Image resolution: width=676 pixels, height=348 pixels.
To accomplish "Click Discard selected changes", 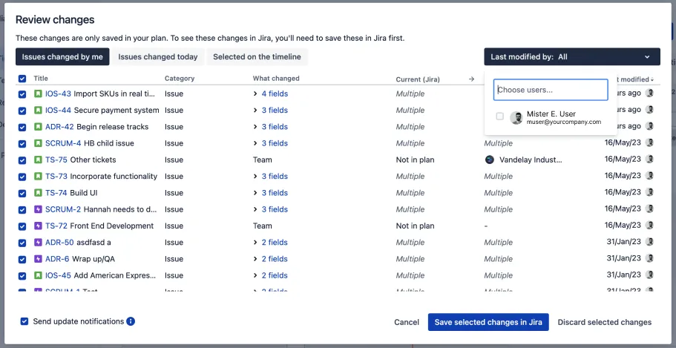I will coord(605,322).
